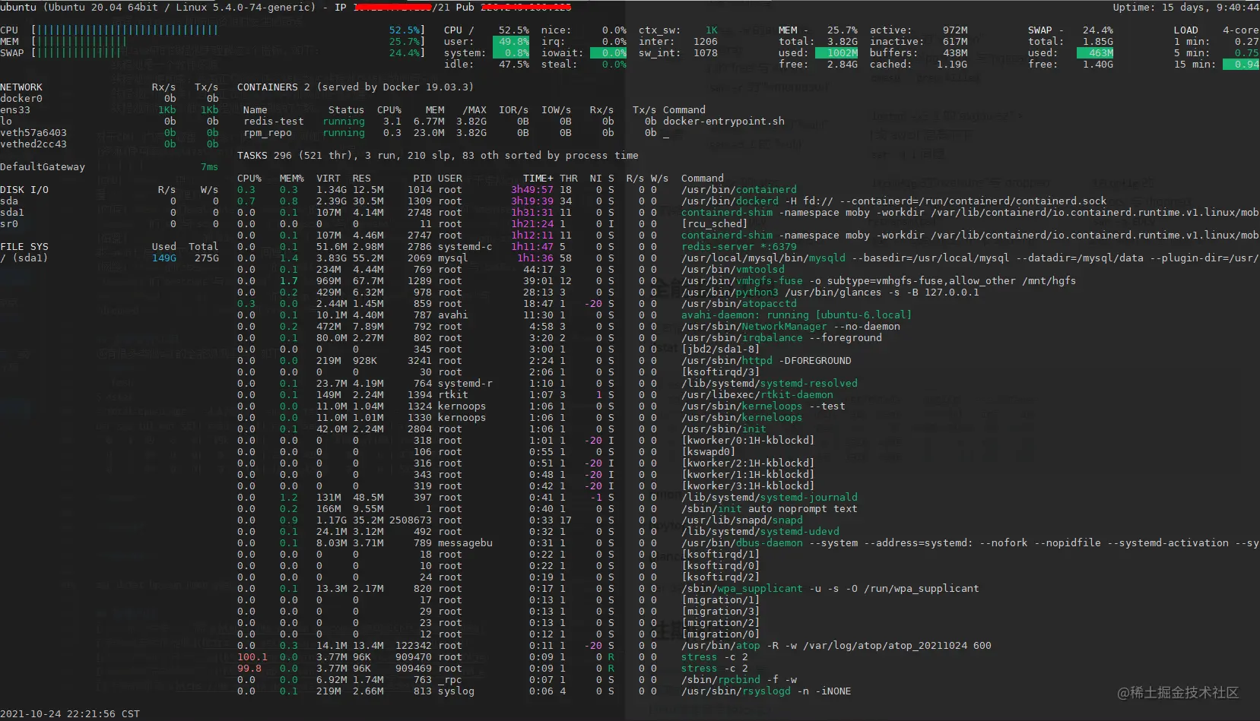Click the 275G total filesystem value
The height and width of the screenshot is (721, 1260).
click(x=206, y=258)
